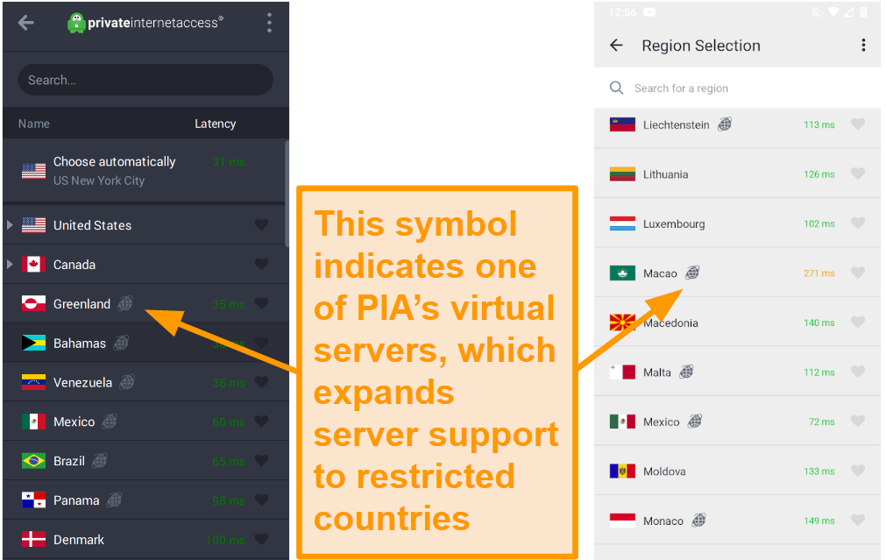
Task: Expand the United States server list
Action: 10,224
